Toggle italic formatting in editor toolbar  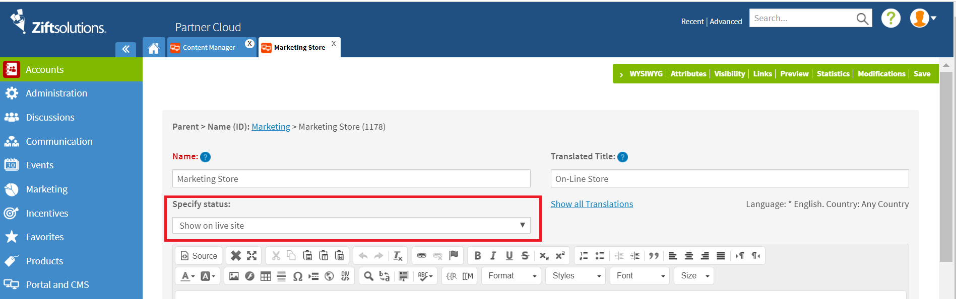[493, 256]
